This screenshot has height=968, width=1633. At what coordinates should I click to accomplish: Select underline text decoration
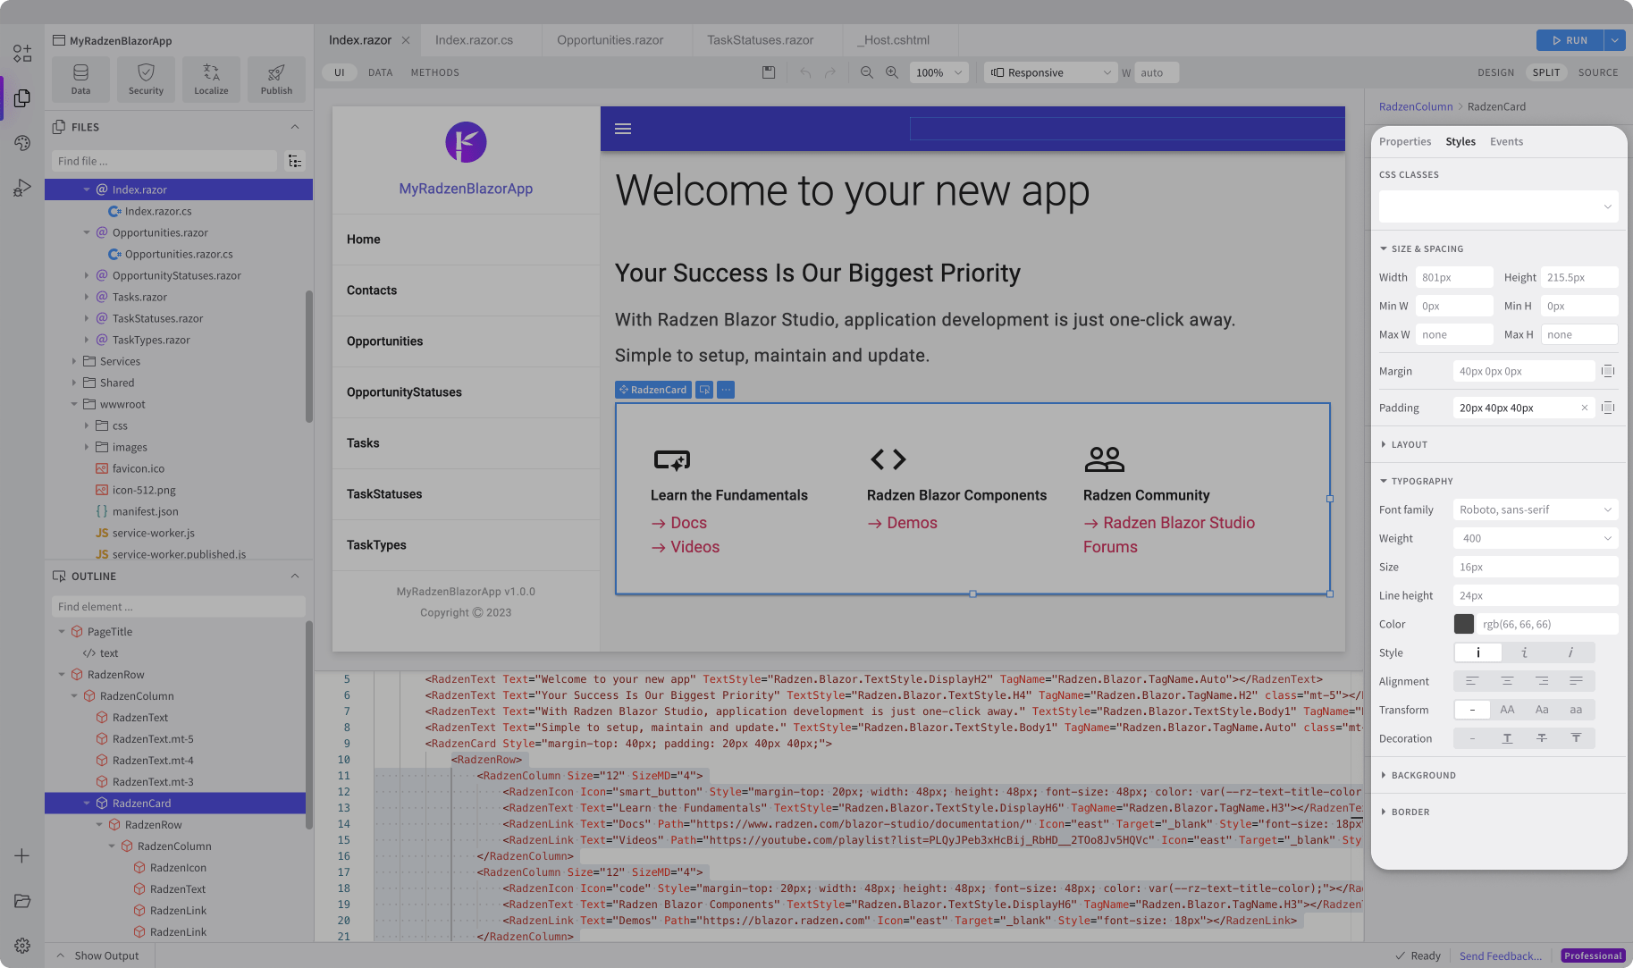click(x=1507, y=738)
